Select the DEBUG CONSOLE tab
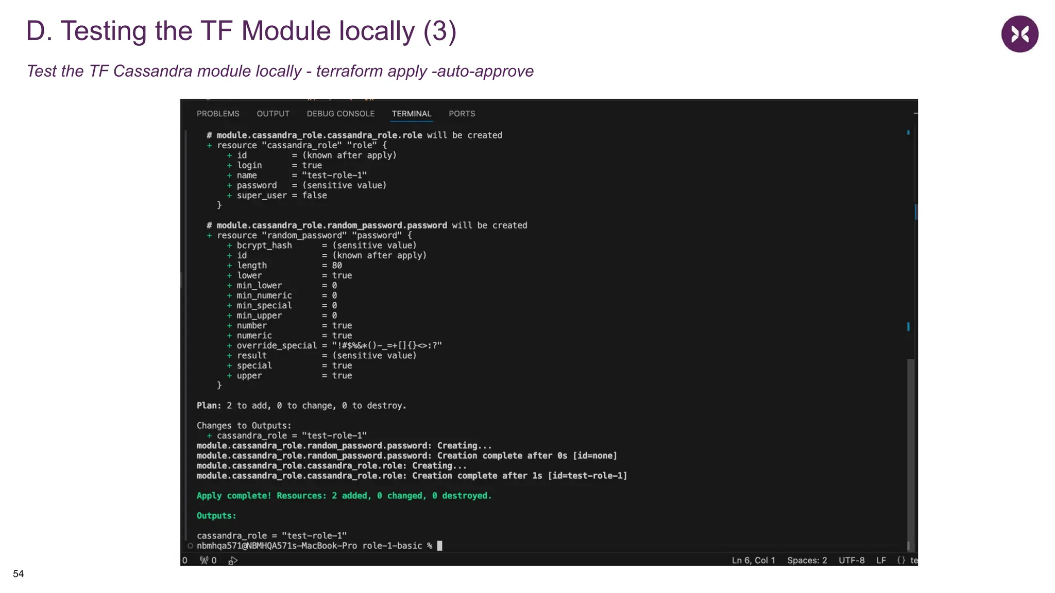The width and height of the screenshot is (1055, 593). pos(341,114)
